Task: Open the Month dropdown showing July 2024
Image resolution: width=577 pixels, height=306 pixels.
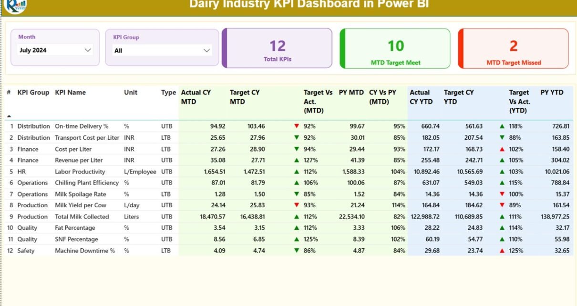Action: (55, 50)
